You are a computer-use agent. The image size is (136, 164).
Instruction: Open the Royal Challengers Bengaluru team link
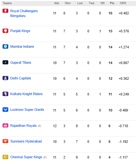click(x=24, y=13)
